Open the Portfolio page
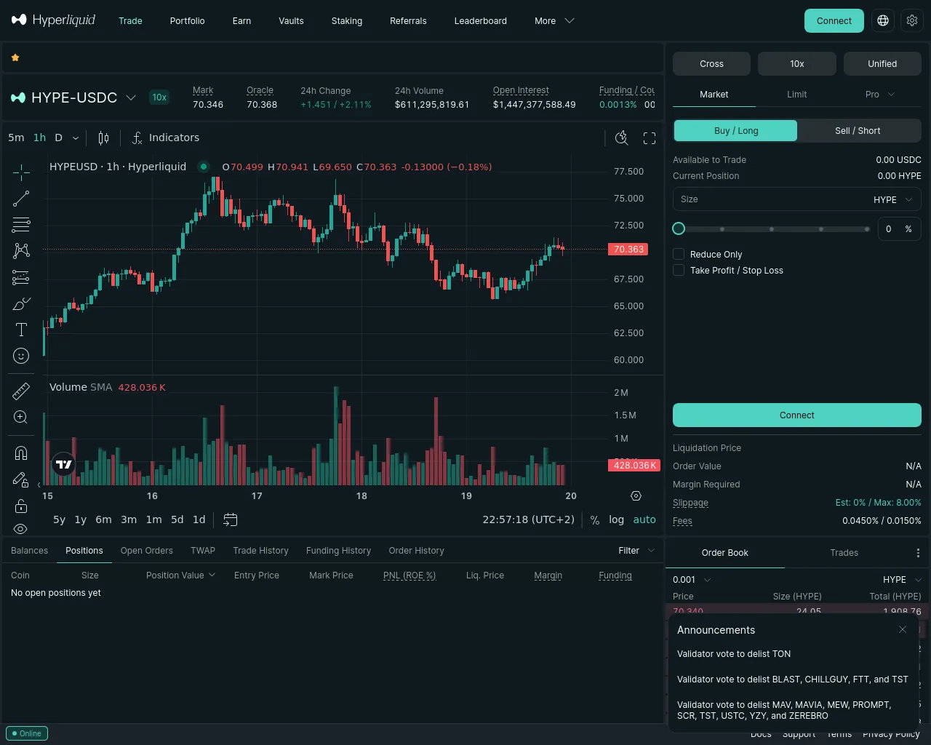Viewport: 931px width, 745px height. point(188,21)
